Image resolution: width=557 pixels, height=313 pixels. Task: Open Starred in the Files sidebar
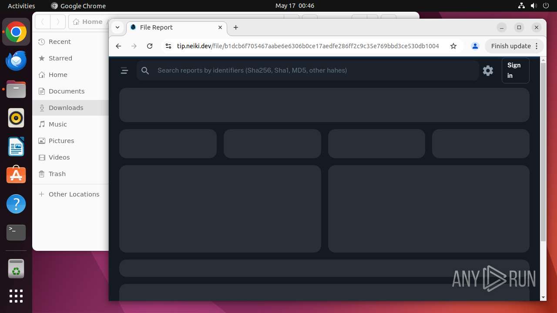[70, 58]
